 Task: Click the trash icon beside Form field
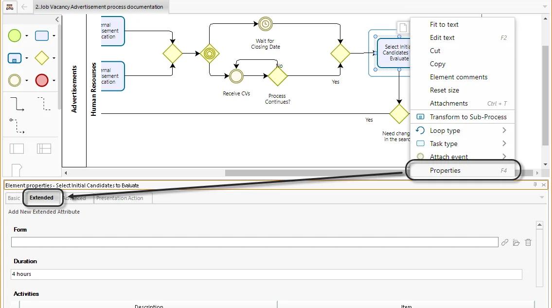(x=528, y=242)
